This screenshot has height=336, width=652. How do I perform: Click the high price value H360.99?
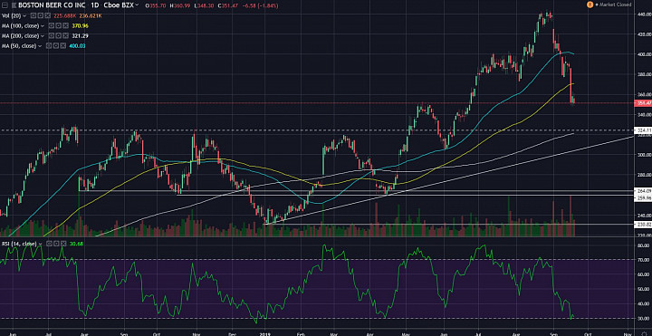click(180, 5)
